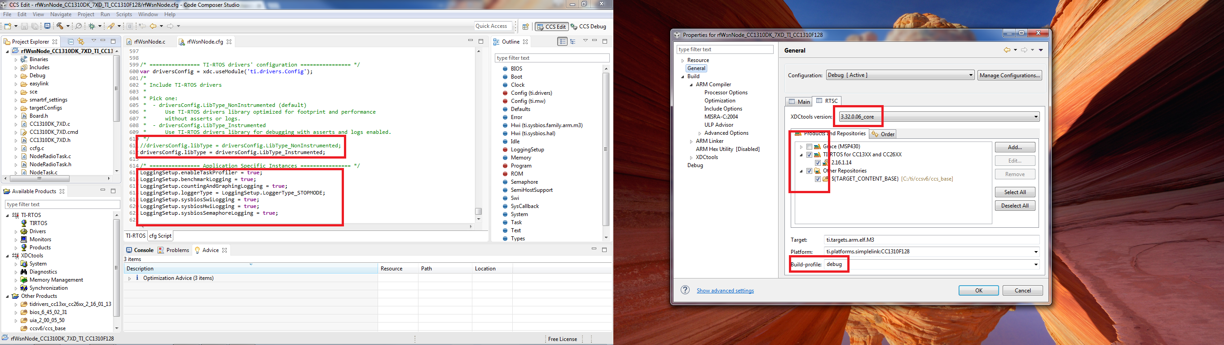Open the Problems view tab
Image resolution: width=1224 pixels, height=345 pixels.
[174, 250]
